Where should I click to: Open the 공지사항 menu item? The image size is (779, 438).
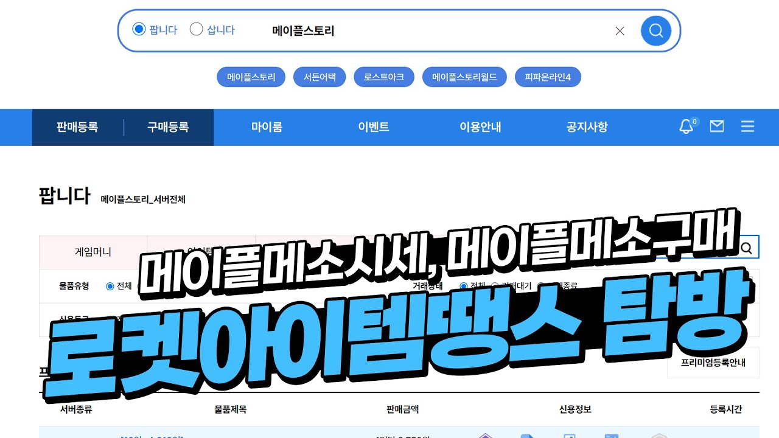click(x=587, y=127)
